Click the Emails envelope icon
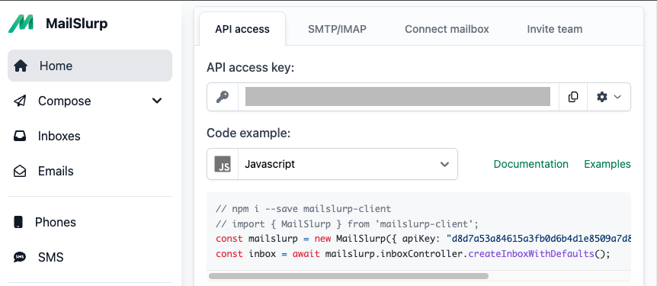The image size is (657, 286). tap(20, 171)
